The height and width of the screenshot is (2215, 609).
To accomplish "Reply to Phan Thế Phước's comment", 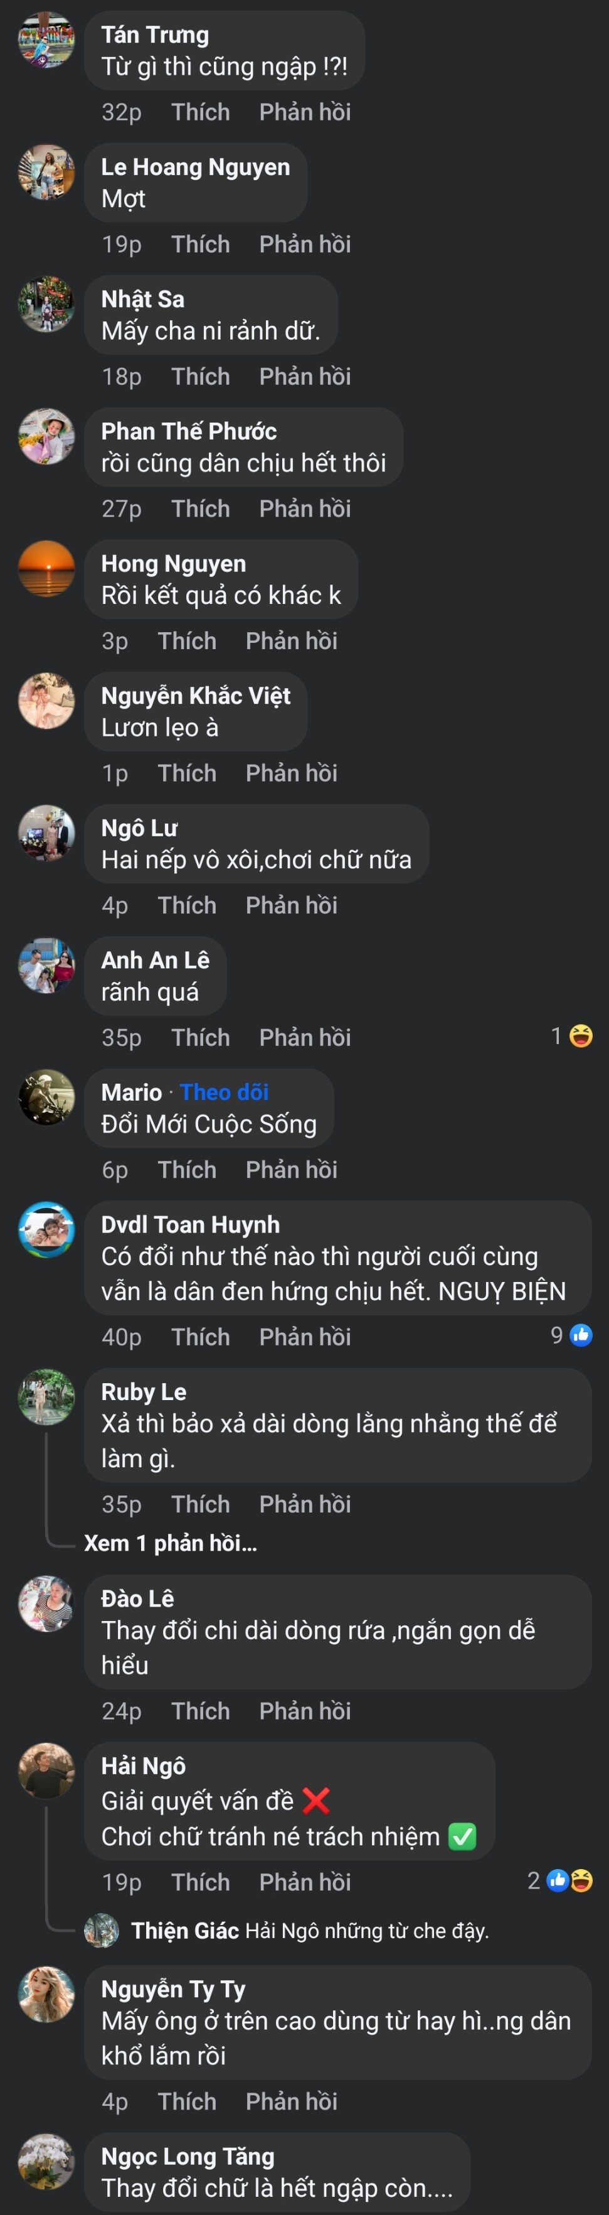I will (305, 508).
